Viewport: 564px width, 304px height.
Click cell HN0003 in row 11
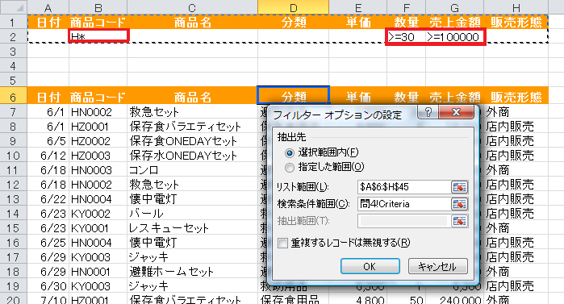click(x=98, y=170)
